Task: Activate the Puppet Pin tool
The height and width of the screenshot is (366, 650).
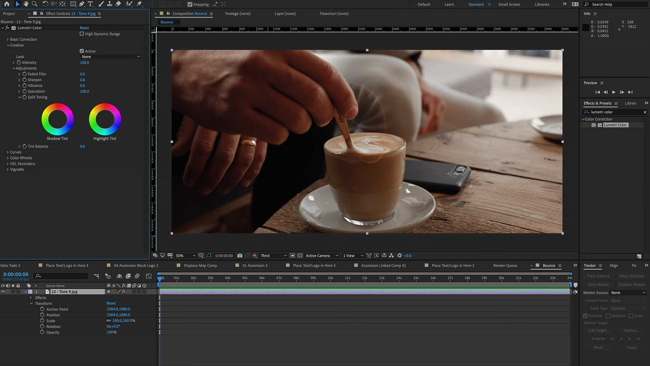Action: tap(139, 4)
